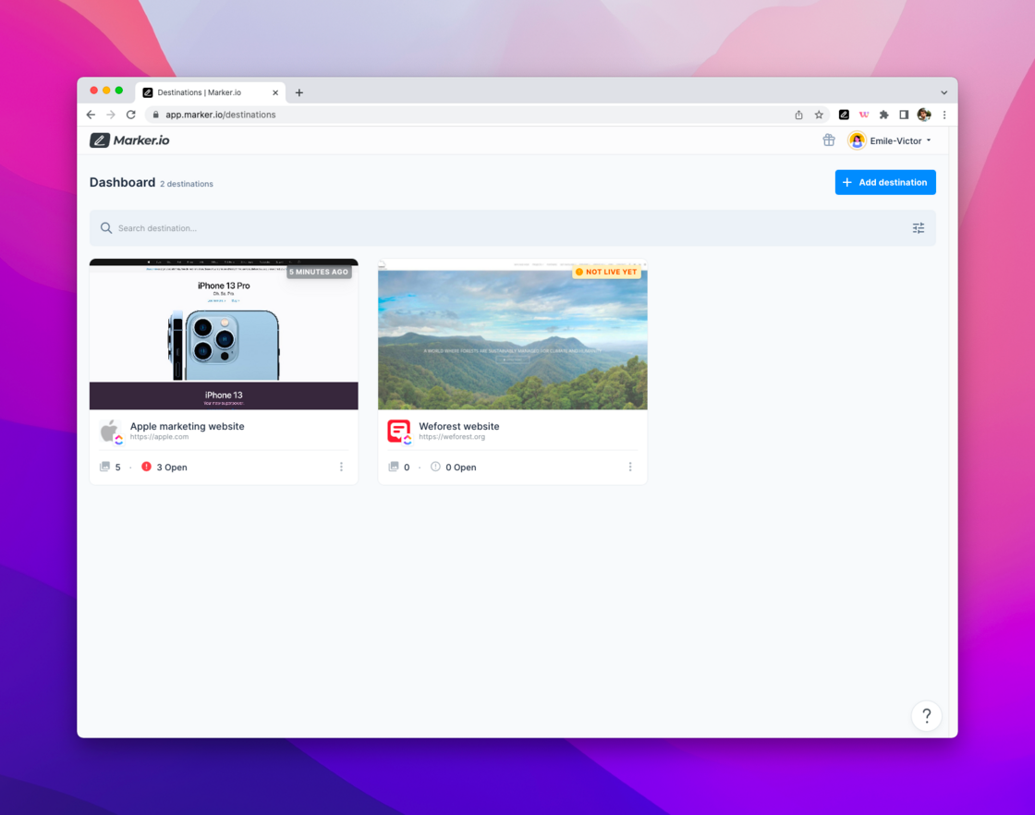1035x815 pixels.
Task: Open the gift icon in the header
Action: pos(828,140)
